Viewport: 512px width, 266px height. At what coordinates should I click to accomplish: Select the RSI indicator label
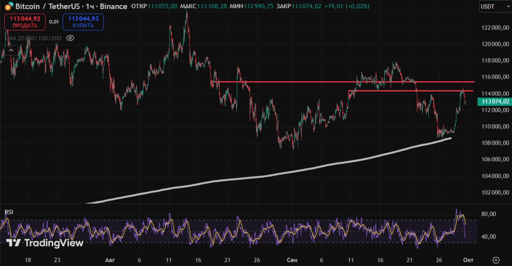tap(9, 212)
